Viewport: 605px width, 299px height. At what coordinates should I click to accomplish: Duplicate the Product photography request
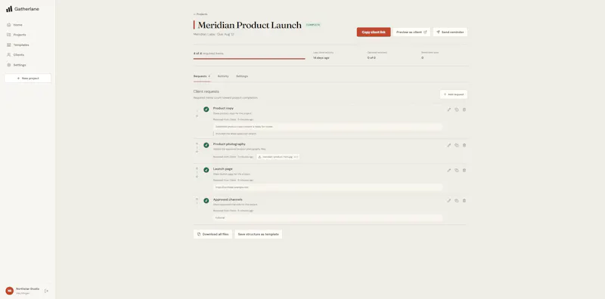coord(457,145)
